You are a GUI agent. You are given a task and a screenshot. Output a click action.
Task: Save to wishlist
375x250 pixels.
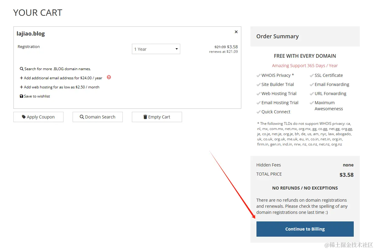pyautogui.click(x=35, y=96)
